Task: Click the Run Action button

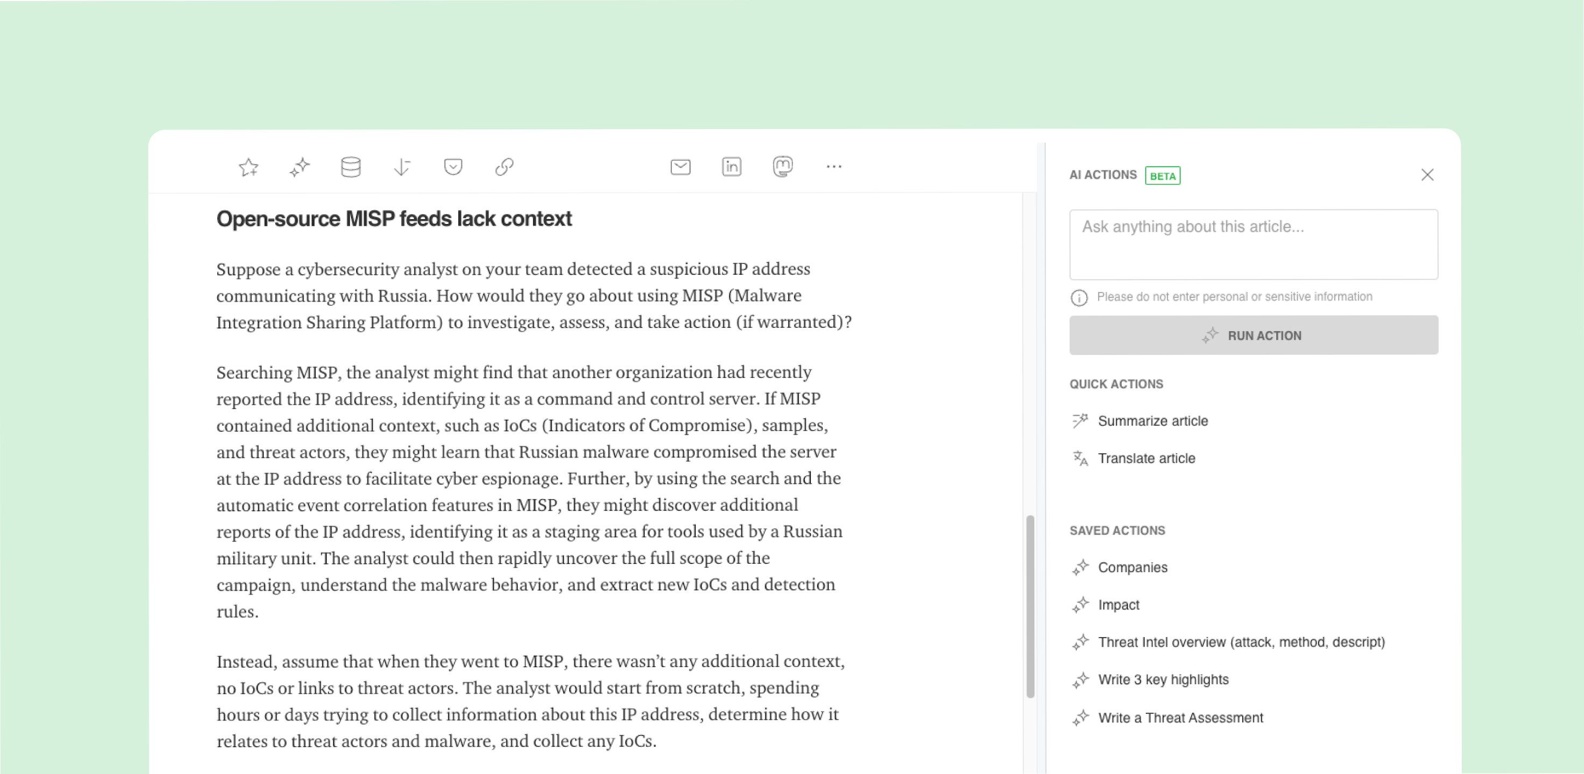Action: tap(1253, 335)
